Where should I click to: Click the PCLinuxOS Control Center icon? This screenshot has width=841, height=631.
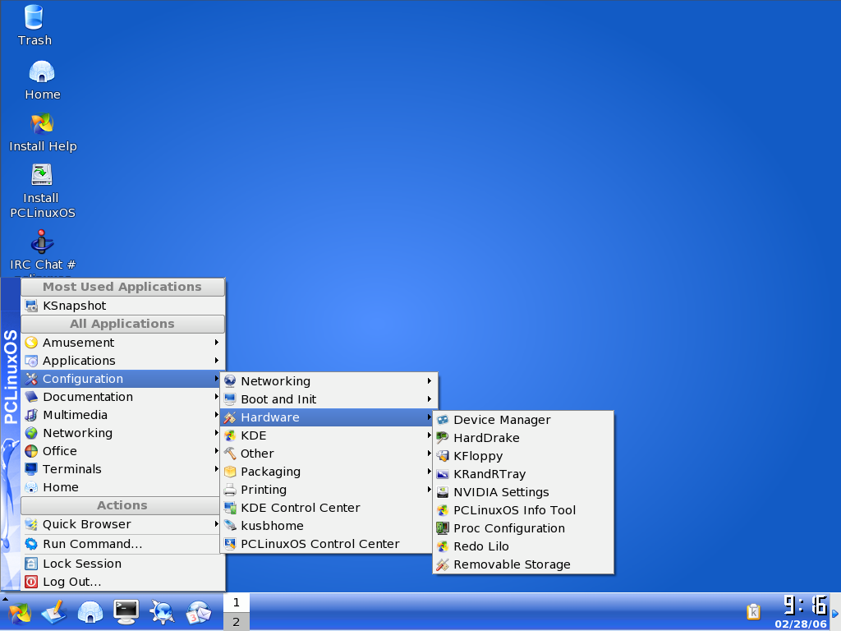[230, 544]
